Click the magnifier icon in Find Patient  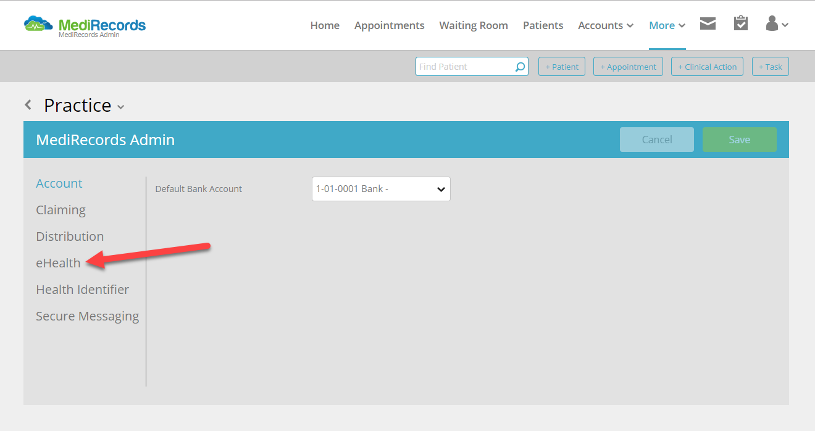(x=520, y=67)
